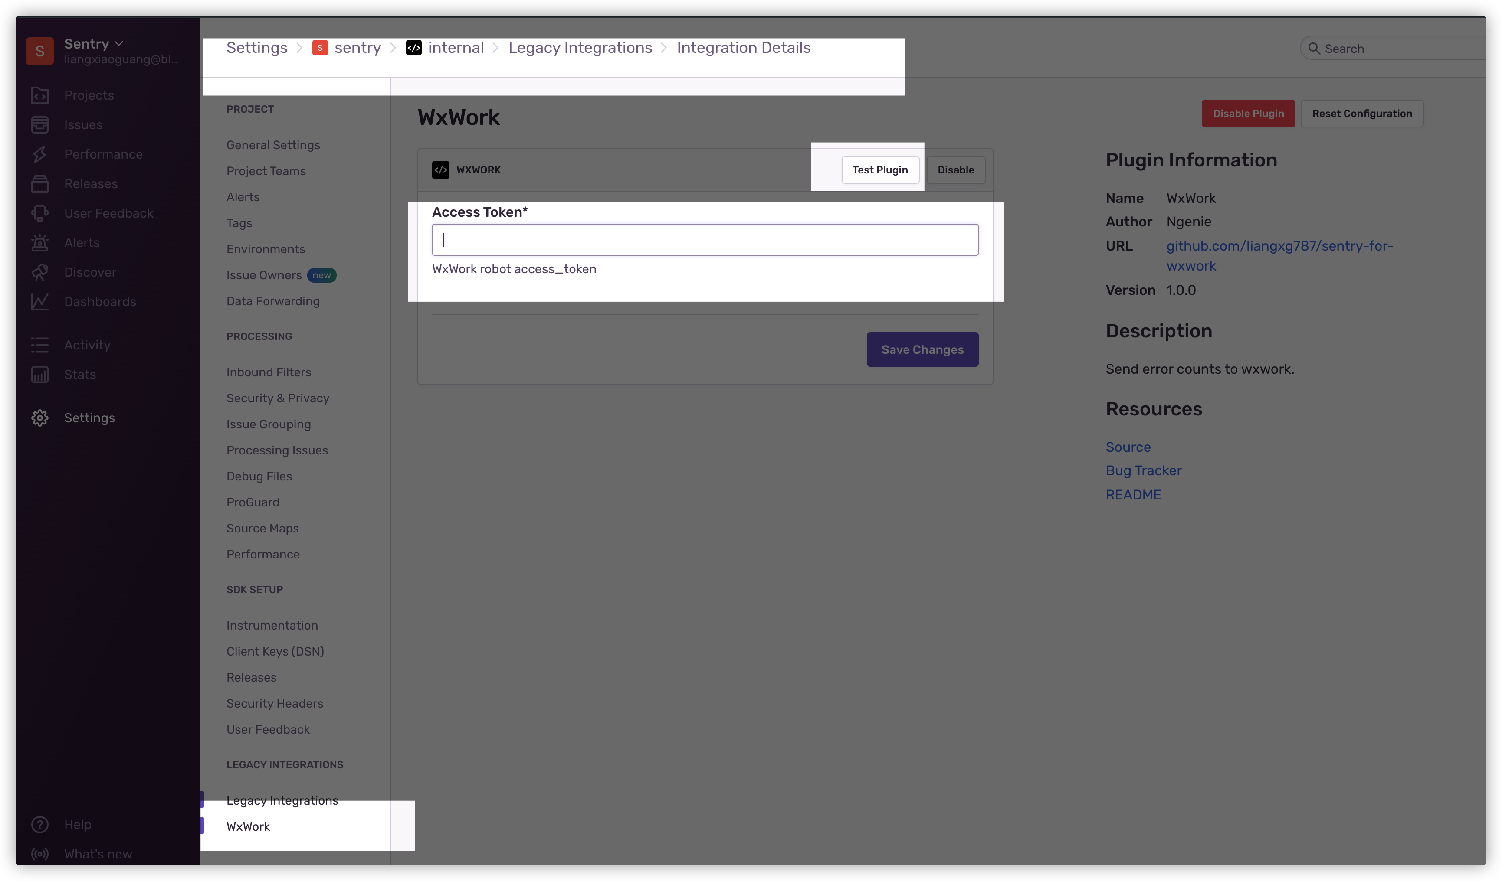Open the sentry organization breadcrumb
The height and width of the screenshot is (881, 1502).
click(x=357, y=48)
